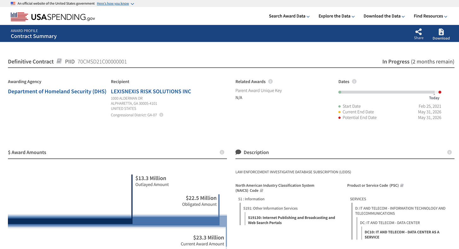
Task: Click the Start Date Feb 25, 2021 value
Action: click(430, 106)
